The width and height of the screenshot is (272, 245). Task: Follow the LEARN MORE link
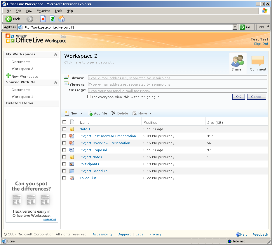point(50,220)
